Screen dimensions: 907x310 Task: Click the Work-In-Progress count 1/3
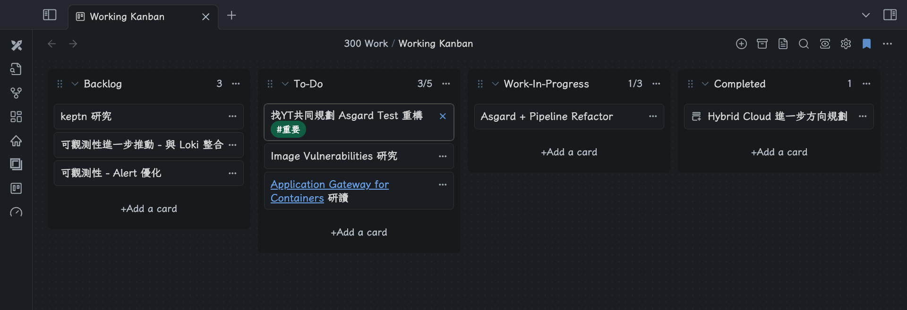635,84
